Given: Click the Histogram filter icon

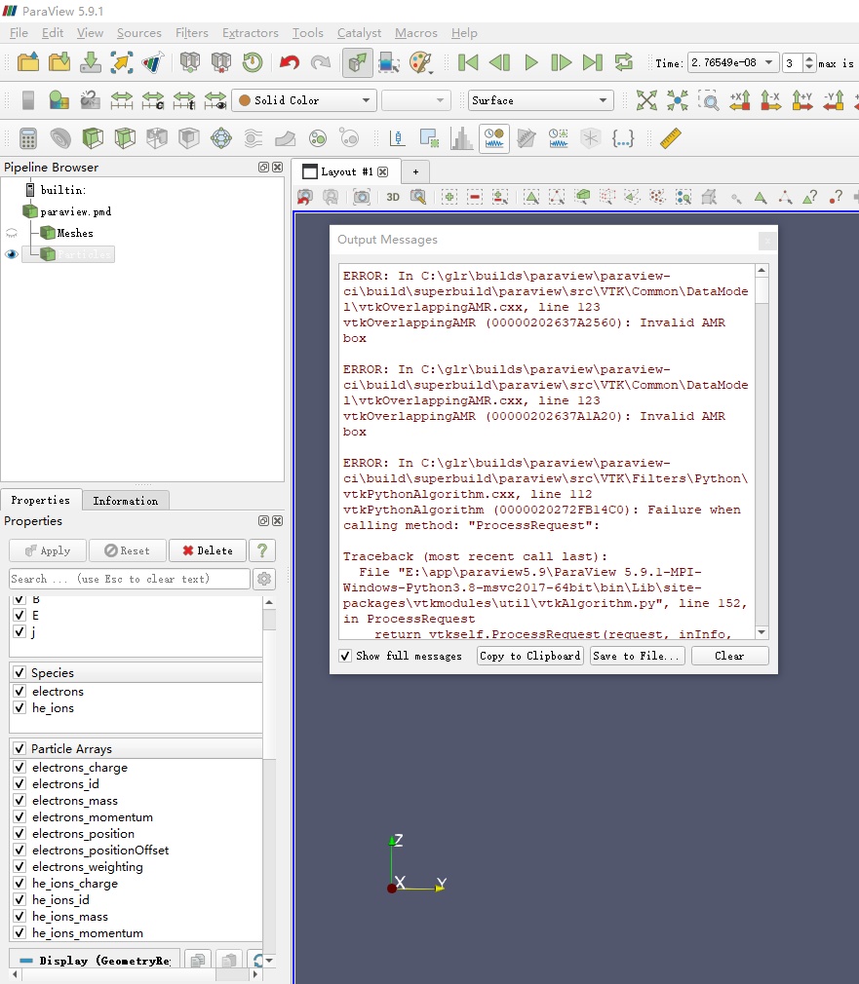Looking at the screenshot, I should pos(461,138).
